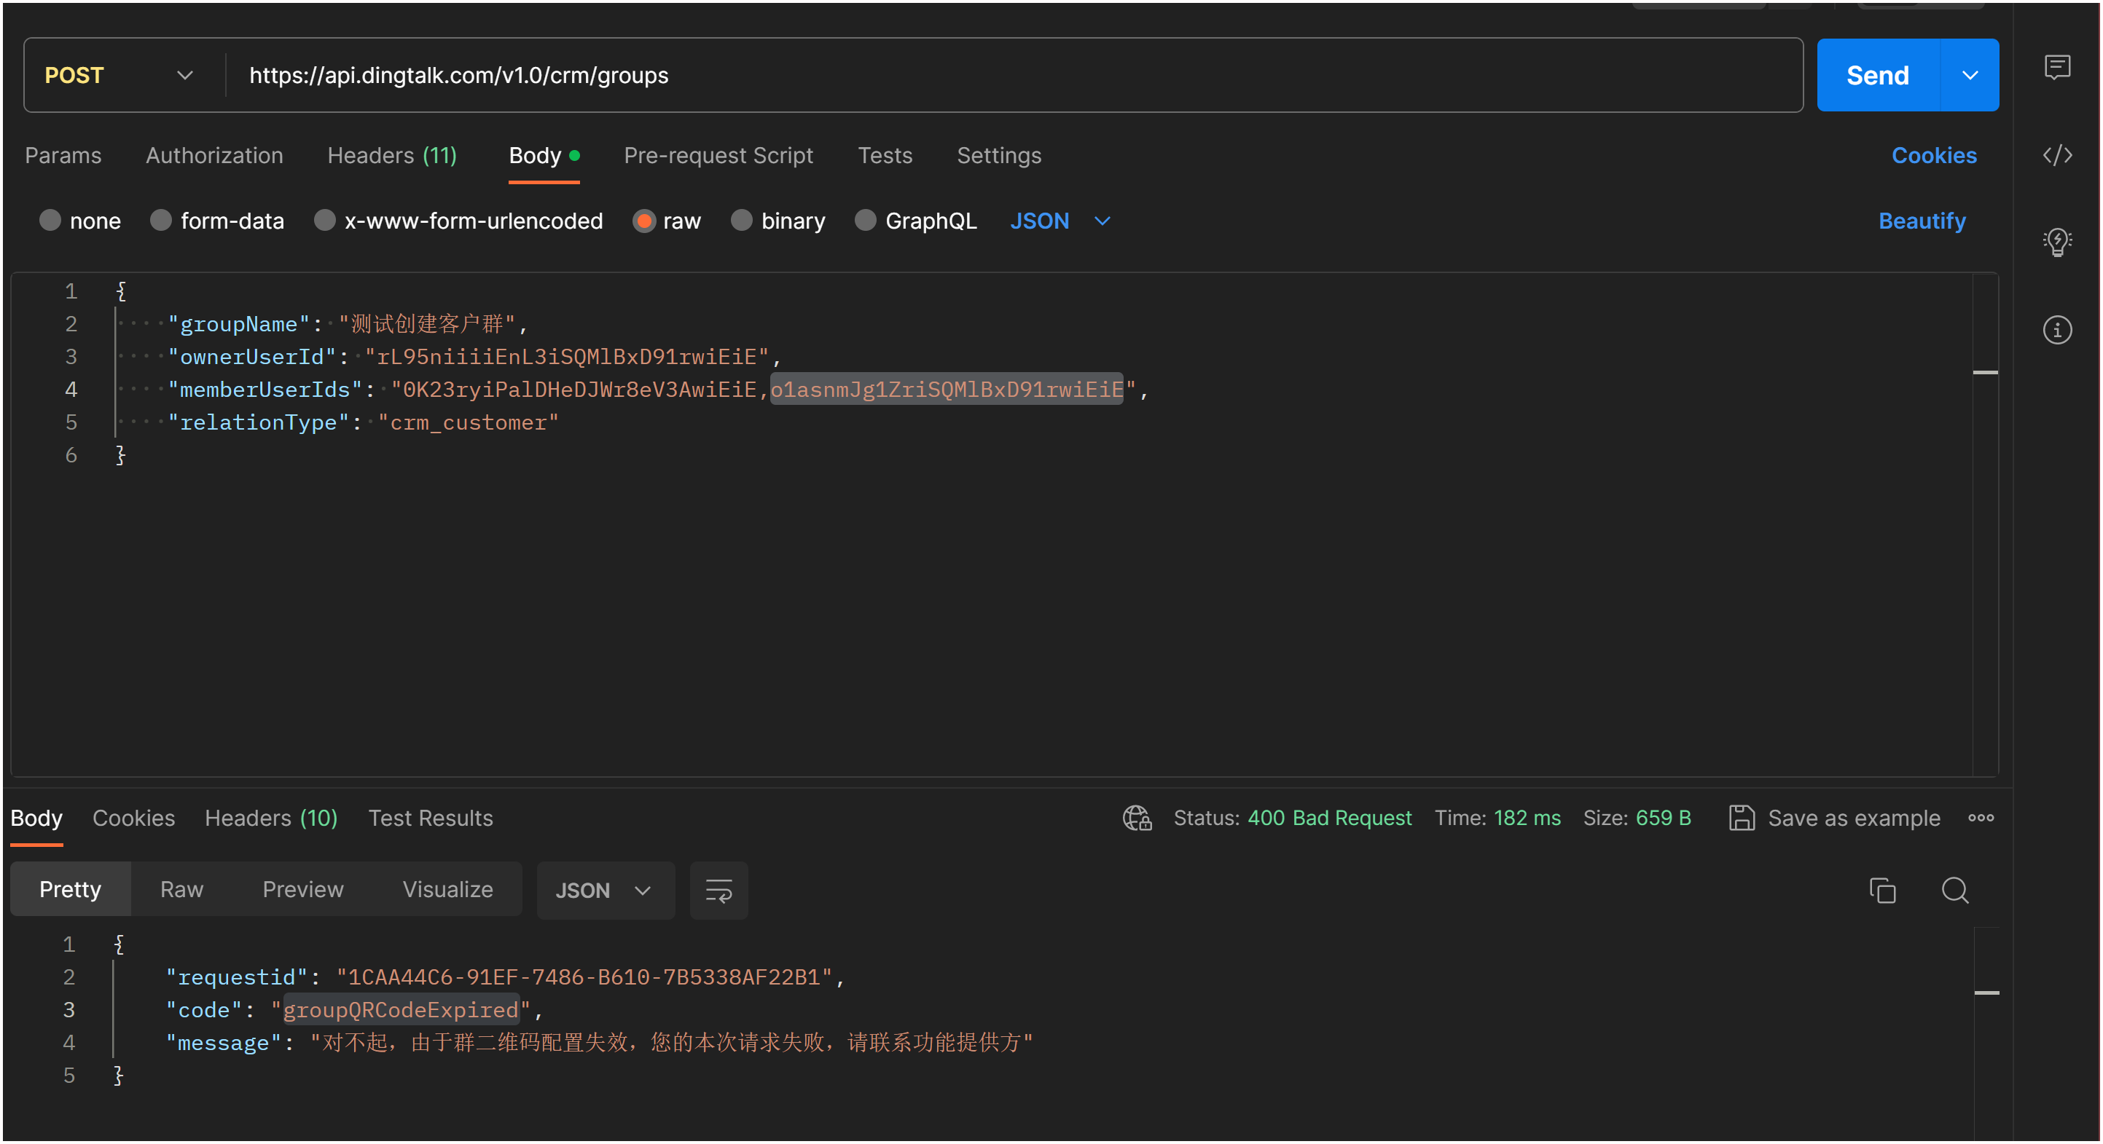This screenshot has height=1144, width=2103.
Task: Click the 182 ms response time
Action: 1526,818
